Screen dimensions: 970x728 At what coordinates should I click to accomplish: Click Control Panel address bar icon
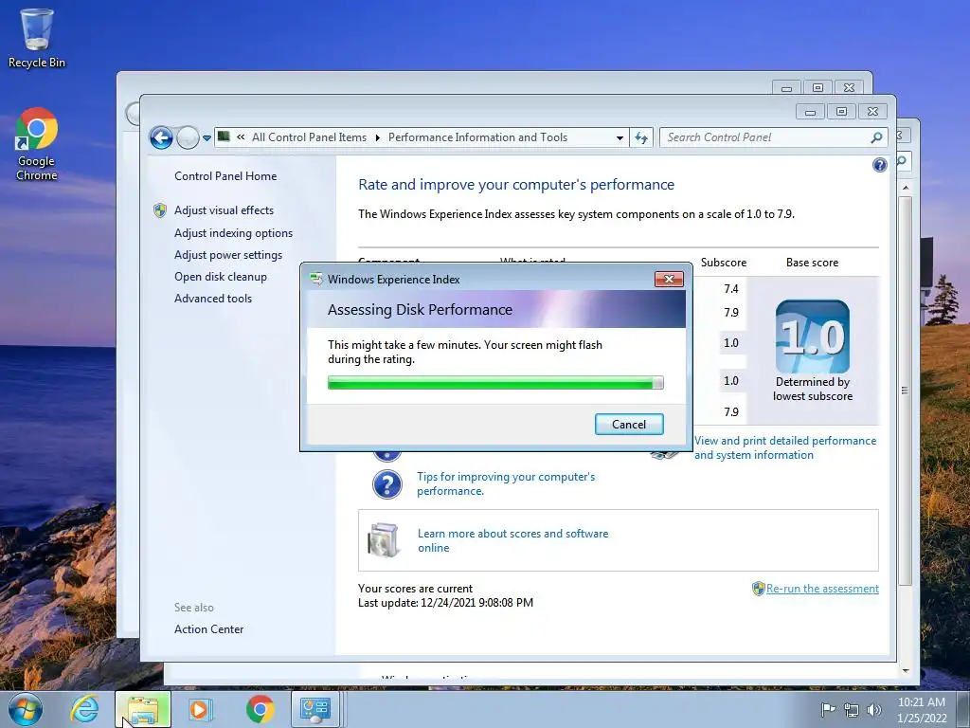pos(224,136)
